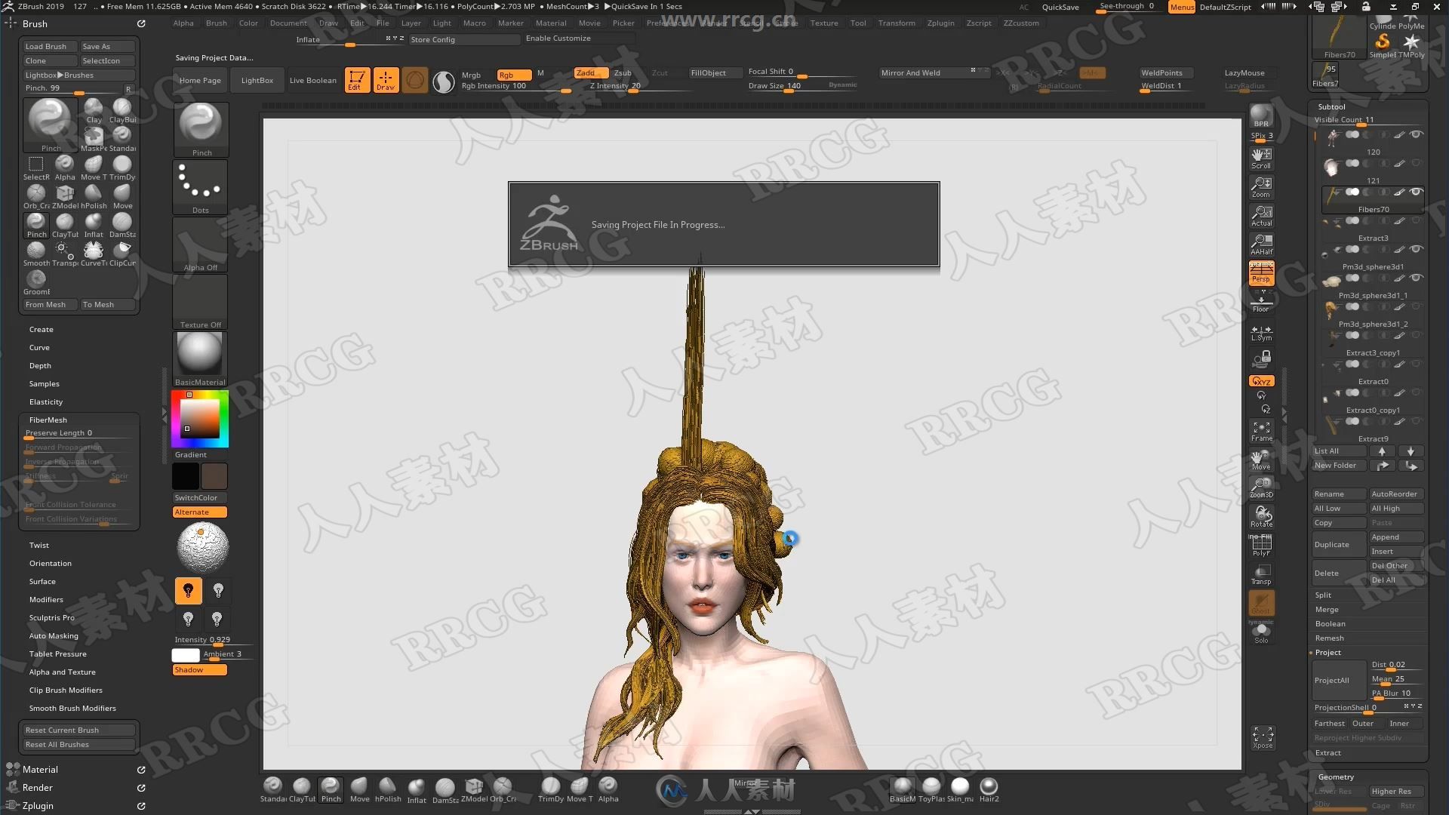Select the Smooth brush in brush palette
Screen dimensions: 1449x815
(36, 254)
